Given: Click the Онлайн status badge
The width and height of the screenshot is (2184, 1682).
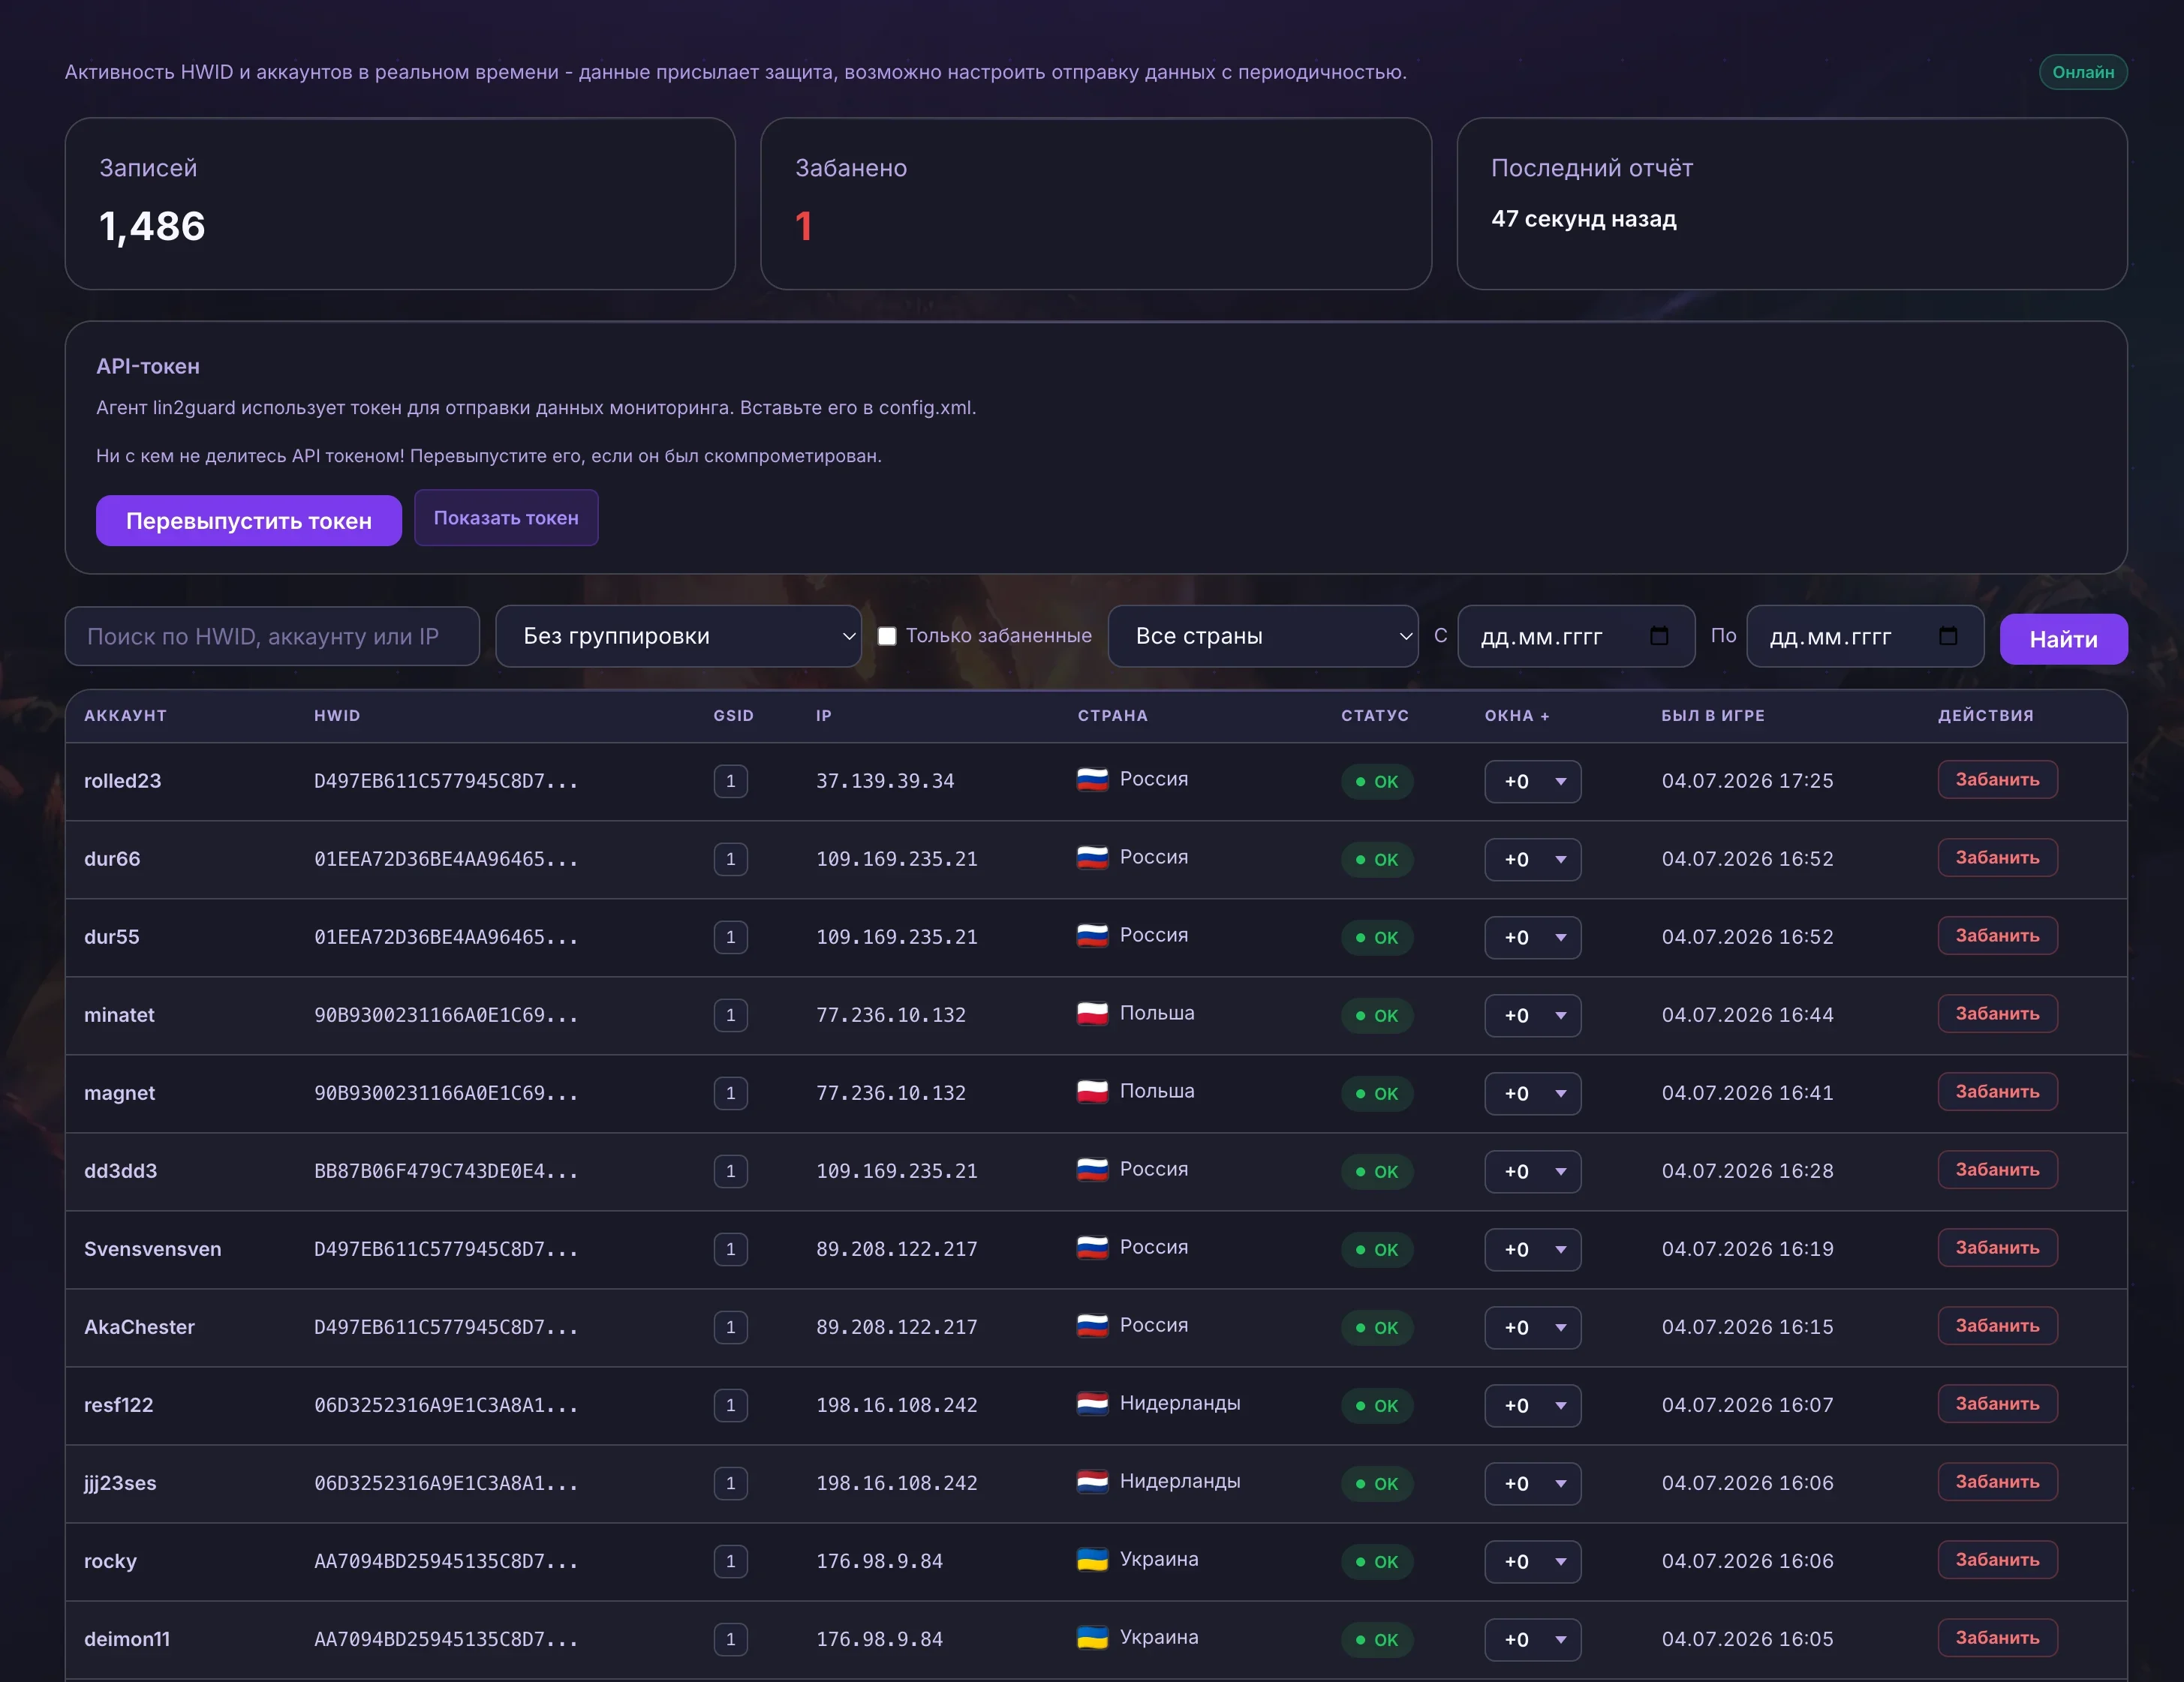Looking at the screenshot, I should pos(2083,72).
